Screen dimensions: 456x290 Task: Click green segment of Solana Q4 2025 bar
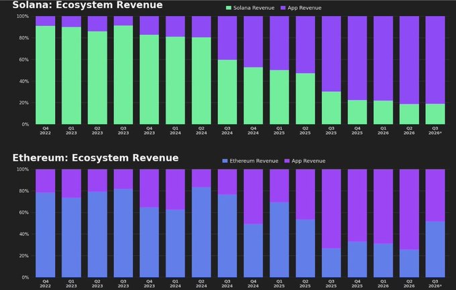pyautogui.click(x=357, y=112)
